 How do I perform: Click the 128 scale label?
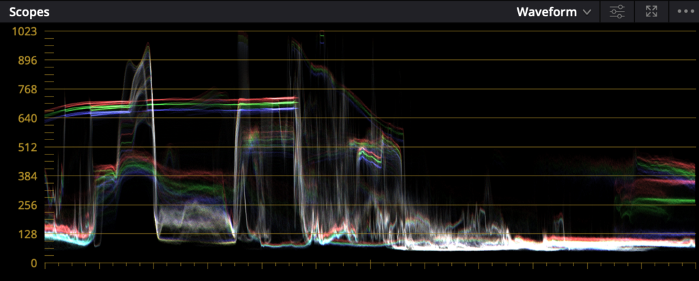click(x=27, y=234)
